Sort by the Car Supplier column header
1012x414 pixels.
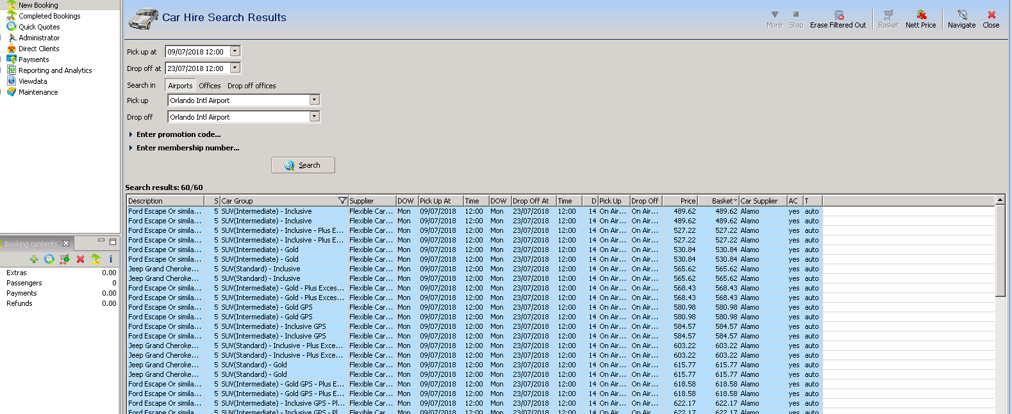tap(763, 201)
